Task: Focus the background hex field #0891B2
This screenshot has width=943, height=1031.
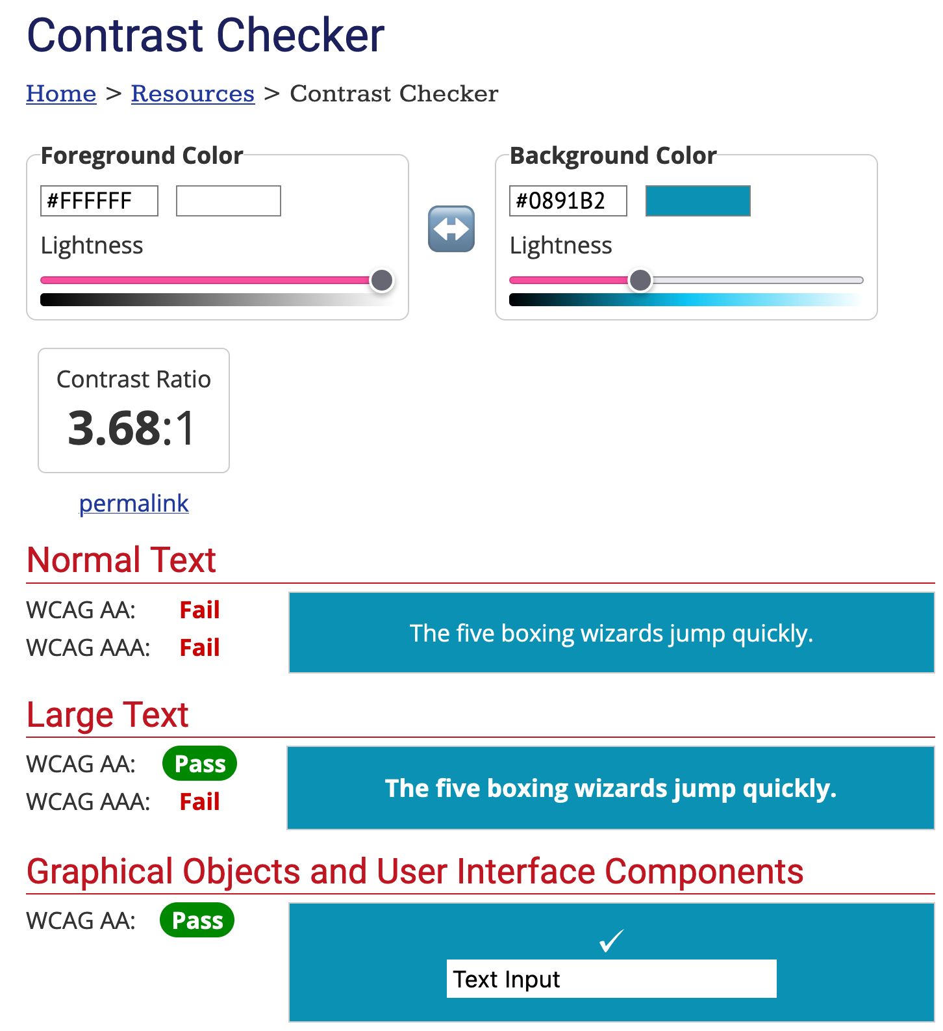Action: coord(568,201)
